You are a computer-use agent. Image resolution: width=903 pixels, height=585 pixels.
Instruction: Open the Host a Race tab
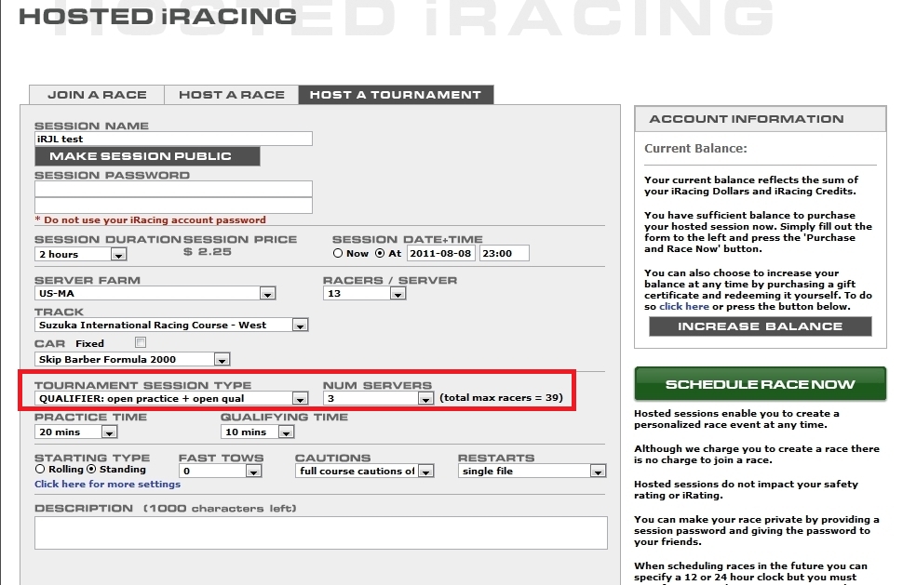(x=232, y=95)
